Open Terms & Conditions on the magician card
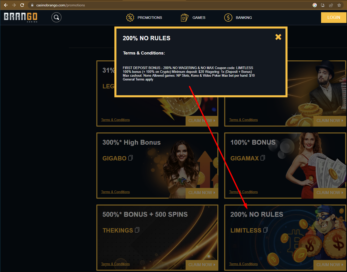Image resolution: width=347 pixels, height=272 pixels. pos(244,120)
